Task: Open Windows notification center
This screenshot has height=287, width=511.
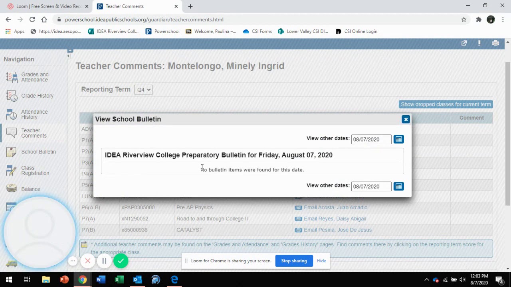Action: 499,279
